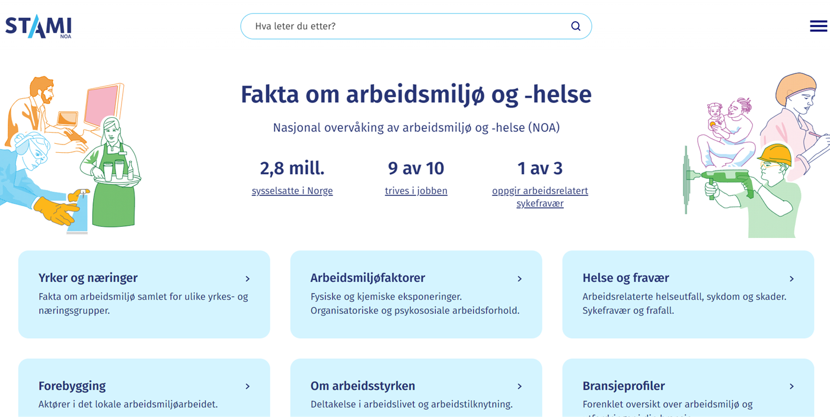Click the search magnifier icon
The width and height of the screenshot is (830, 418).
click(x=576, y=26)
